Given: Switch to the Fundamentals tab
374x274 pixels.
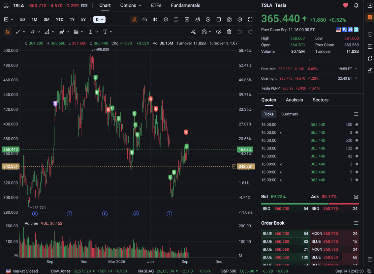Looking at the screenshot, I should [186, 5].
